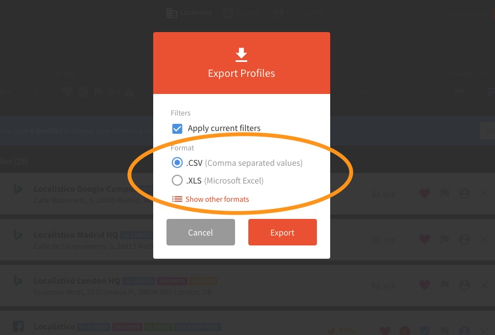Click the list icon beside Show other formats
495x335 pixels.
(x=177, y=199)
